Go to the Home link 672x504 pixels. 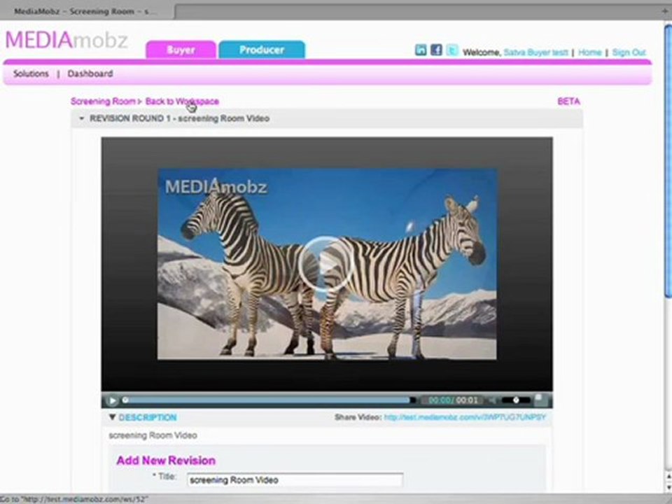(589, 52)
